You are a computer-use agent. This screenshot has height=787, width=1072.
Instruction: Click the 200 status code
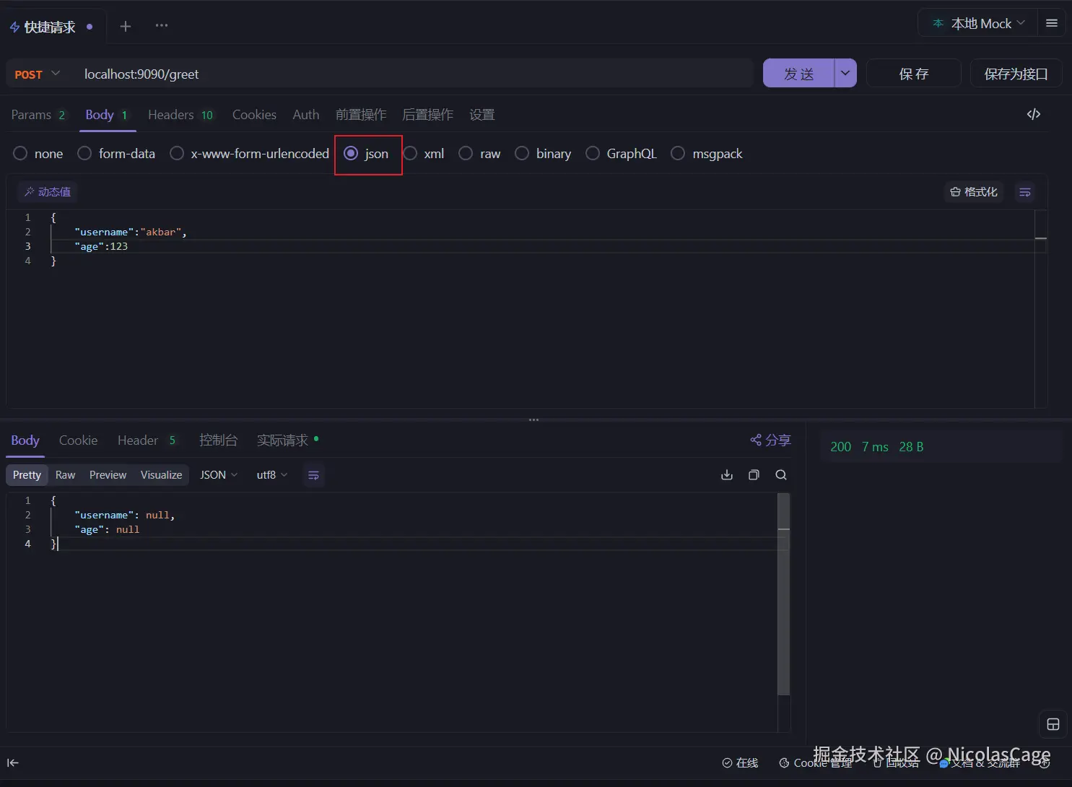tap(841, 447)
